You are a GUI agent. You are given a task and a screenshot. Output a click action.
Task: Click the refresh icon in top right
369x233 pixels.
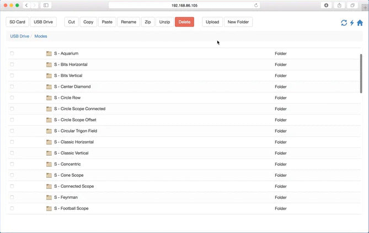coord(344,23)
